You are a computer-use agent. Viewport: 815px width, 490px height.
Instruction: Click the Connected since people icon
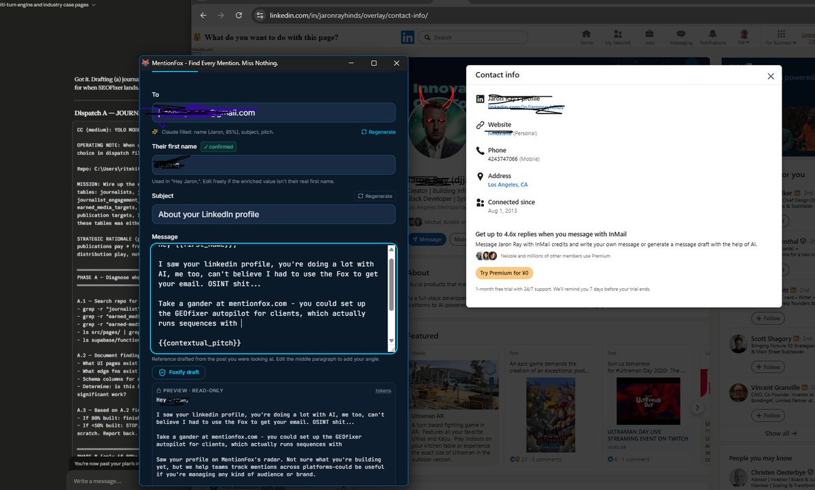coord(481,203)
